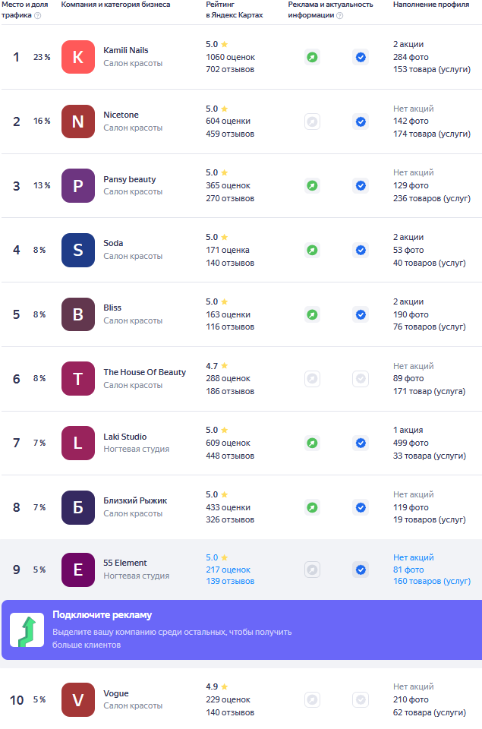This screenshot has height=729, width=482.
Task: Click the «217 оценок» link for 55 Element
Action: (x=228, y=570)
